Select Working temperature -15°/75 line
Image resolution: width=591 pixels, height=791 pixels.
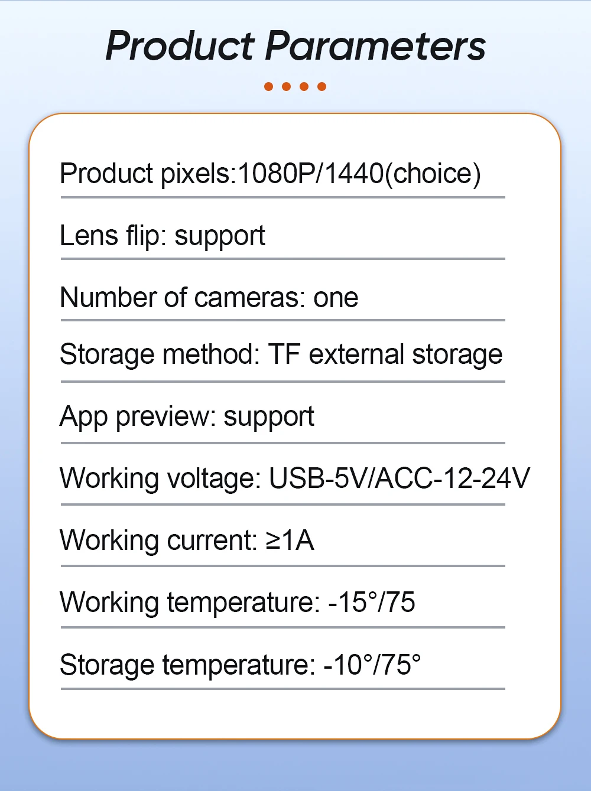pyautogui.click(x=237, y=603)
